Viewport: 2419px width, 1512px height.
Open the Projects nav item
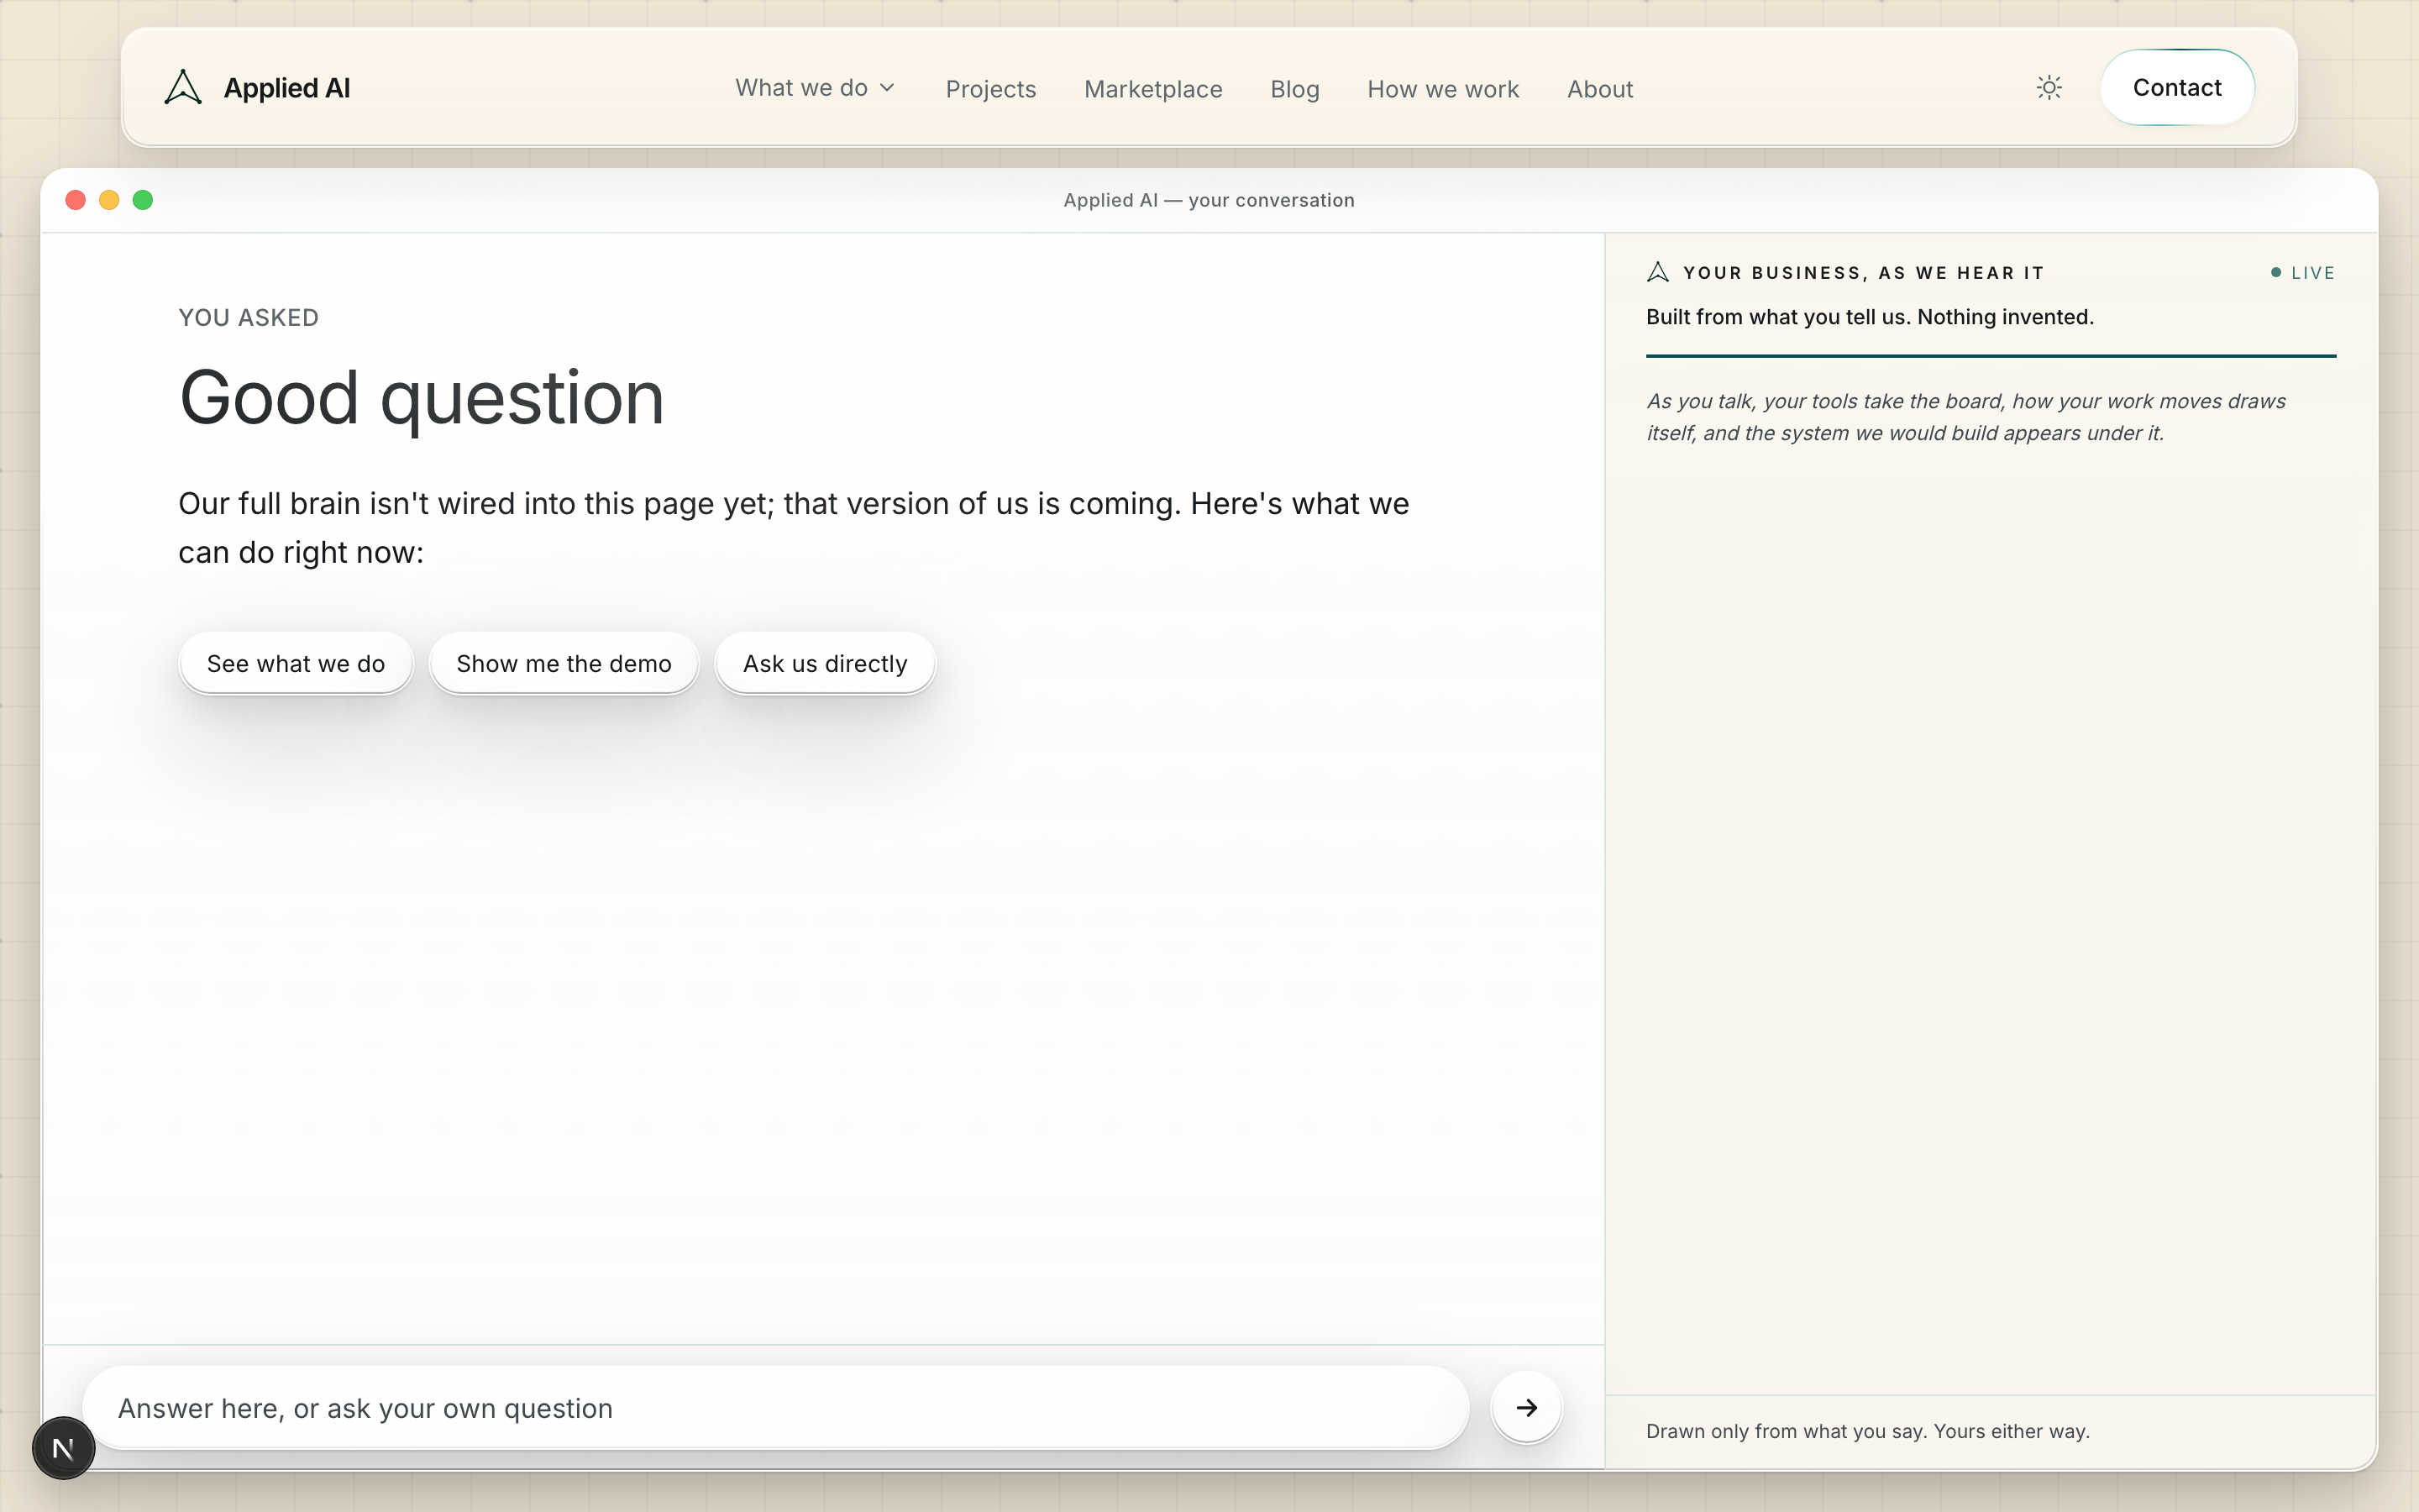pyautogui.click(x=990, y=89)
